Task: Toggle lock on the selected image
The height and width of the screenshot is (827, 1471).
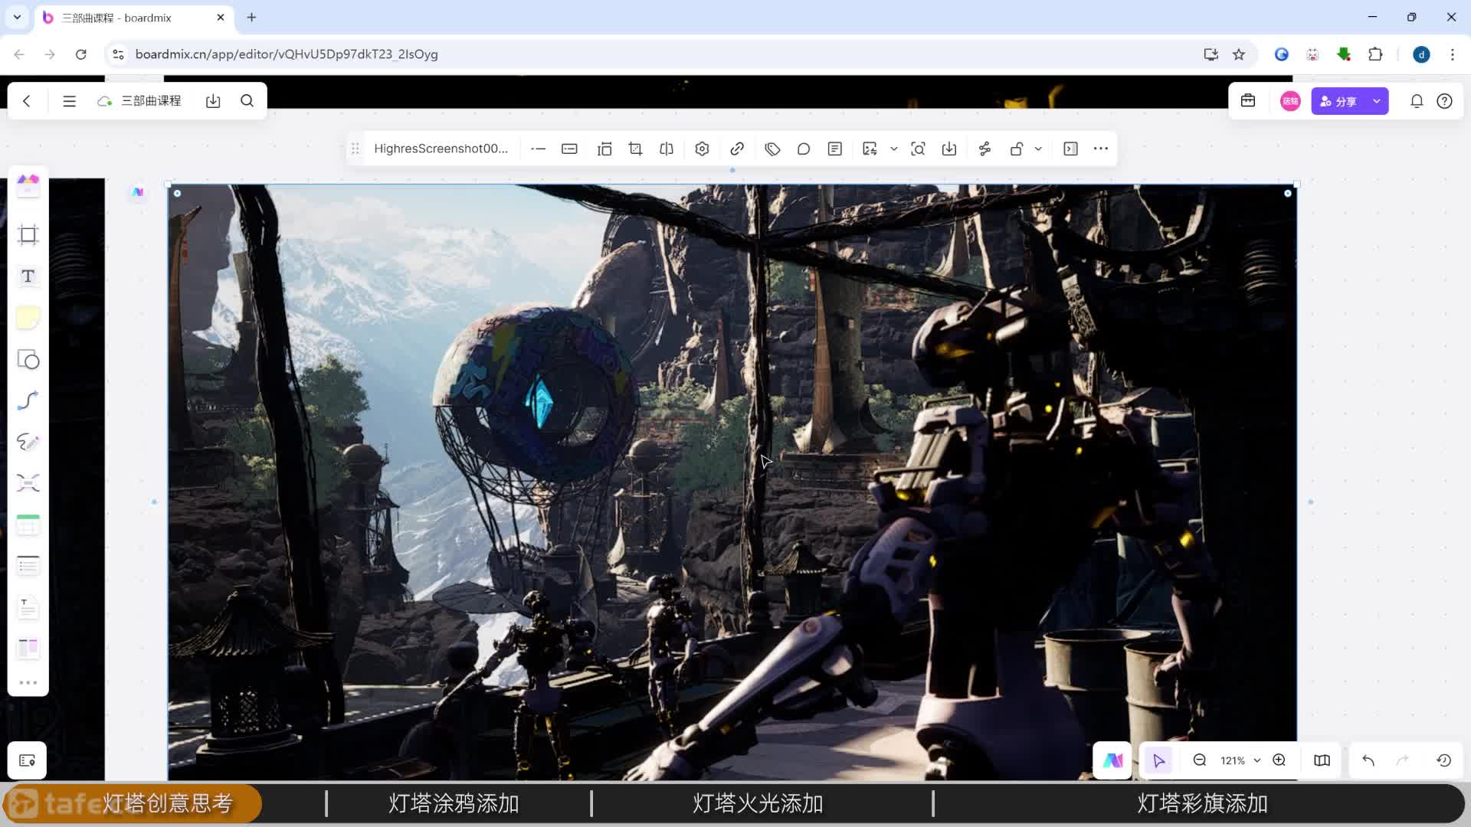Action: tap(1017, 149)
